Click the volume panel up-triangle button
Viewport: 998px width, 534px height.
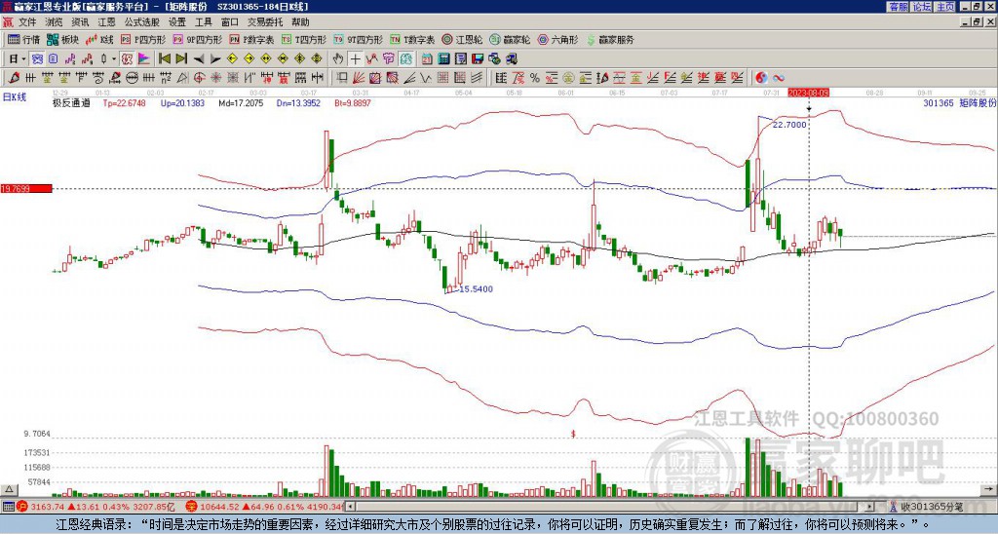9,489
